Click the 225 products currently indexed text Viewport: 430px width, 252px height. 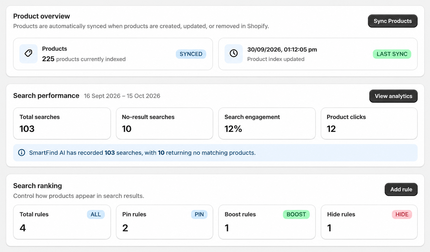(x=84, y=59)
